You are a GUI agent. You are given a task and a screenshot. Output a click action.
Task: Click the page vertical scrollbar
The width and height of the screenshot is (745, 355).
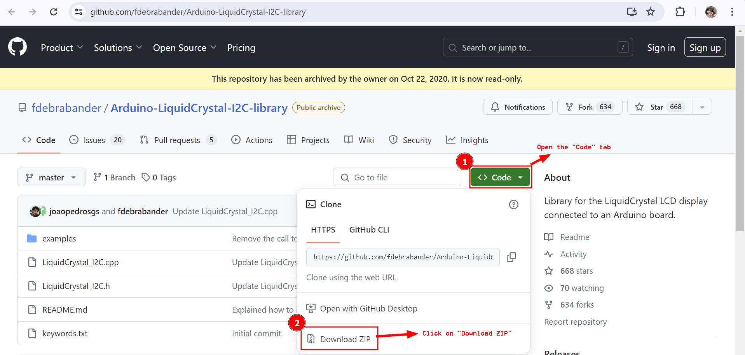[x=740, y=134]
